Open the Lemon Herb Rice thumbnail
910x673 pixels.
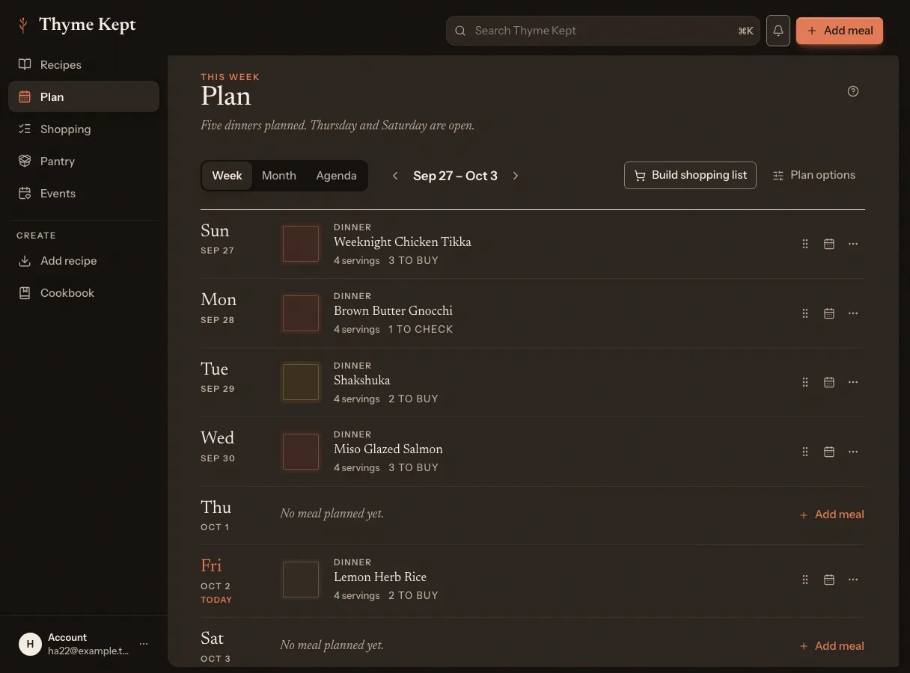pos(301,580)
